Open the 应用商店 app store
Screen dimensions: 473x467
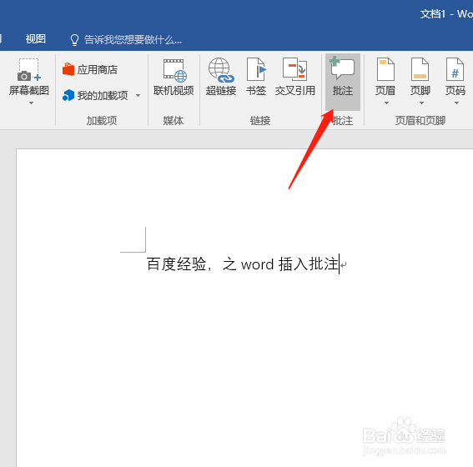(90, 70)
